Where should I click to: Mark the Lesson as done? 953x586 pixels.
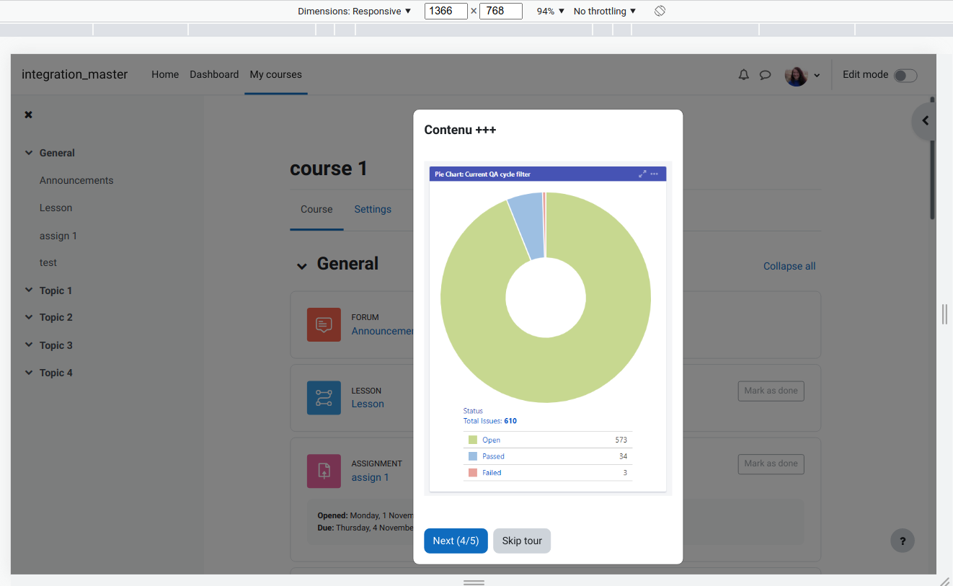click(771, 391)
